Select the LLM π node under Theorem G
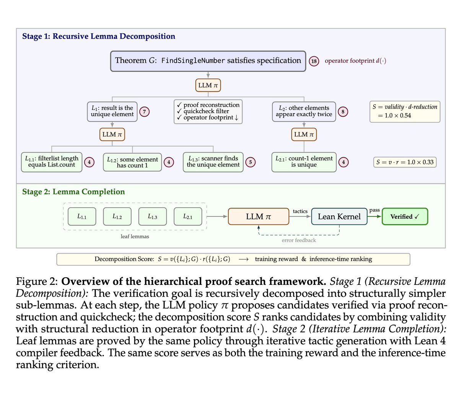The image size is (459, 395). coord(208,85)
